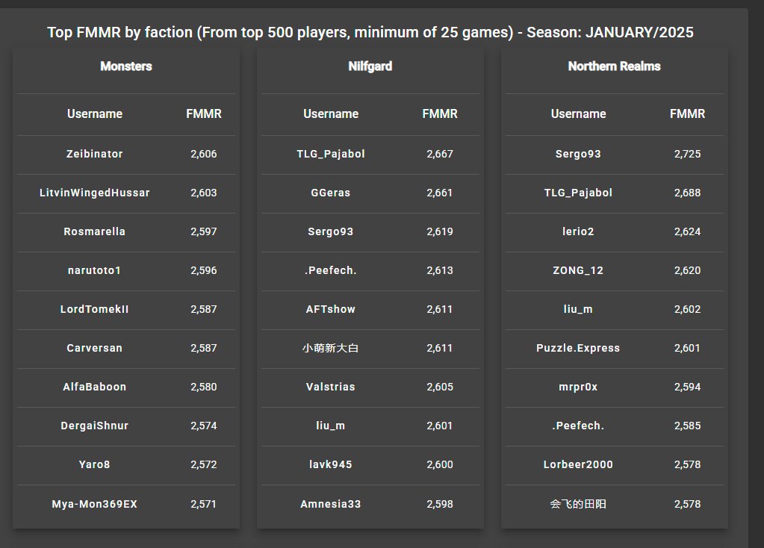Image resolution: width=764 pixels, height=548 pixels.
Task: Open Puzzle.Express in Northern Realms
Action: [x=578, y=348]
